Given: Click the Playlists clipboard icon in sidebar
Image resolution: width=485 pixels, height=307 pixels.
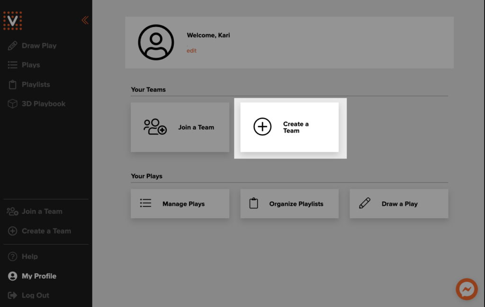Looking at the screenshot, I should (x=12, y=84).
